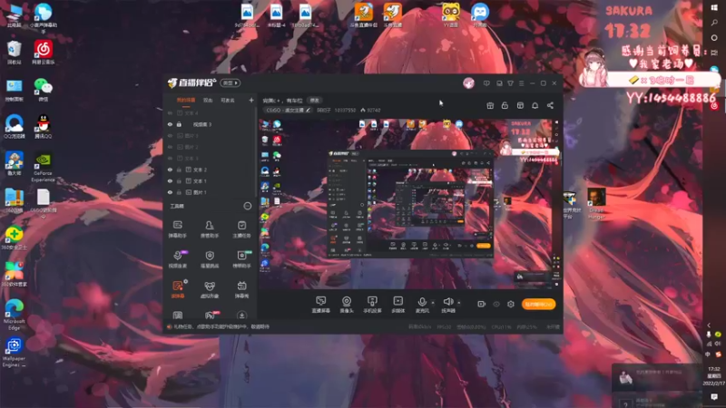Screen dimensions: 726x408
Task: Expand microphone options dropdown arrow
Action: pos(433,303)
